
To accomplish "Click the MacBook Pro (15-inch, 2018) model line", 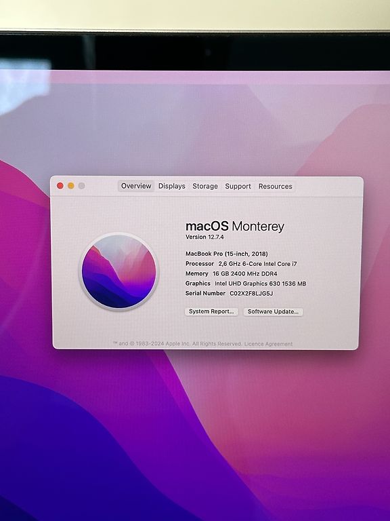I will (x=227, y=254).
